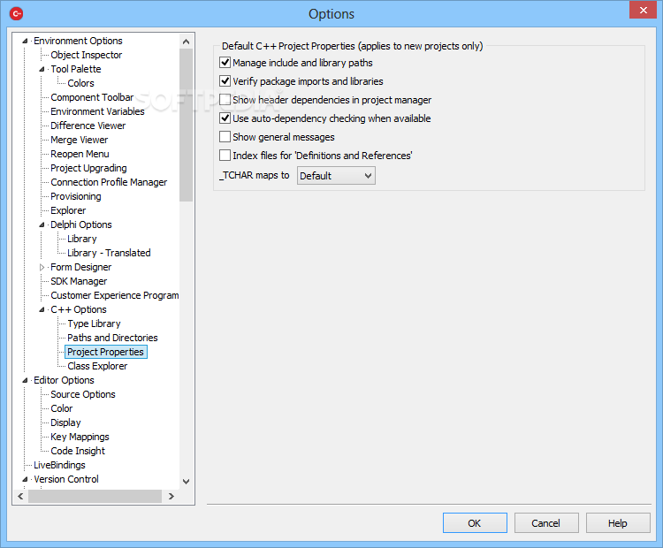Click the tree's vertical scrollbar thumb
The height and width of the screenshot is (548, 663).
tap(186, 126)
